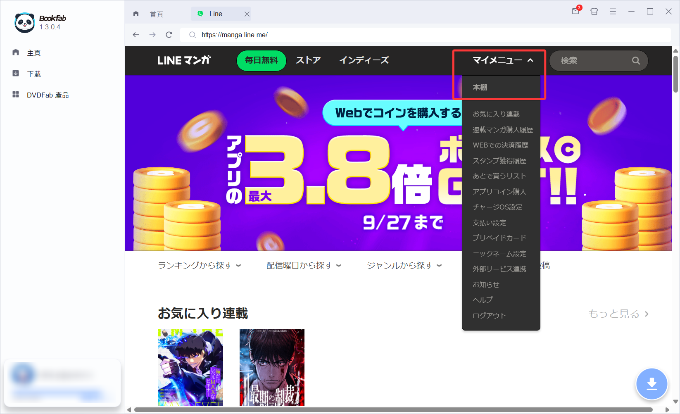Click horizontal scrollbar right arrow

coord(667,410)
